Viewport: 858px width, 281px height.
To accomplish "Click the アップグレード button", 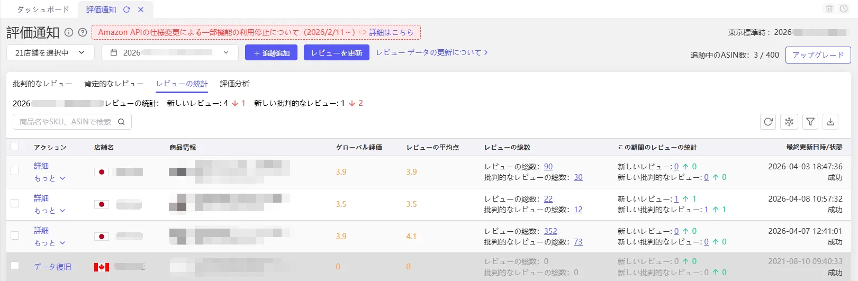I will click(x=818, y=55).
